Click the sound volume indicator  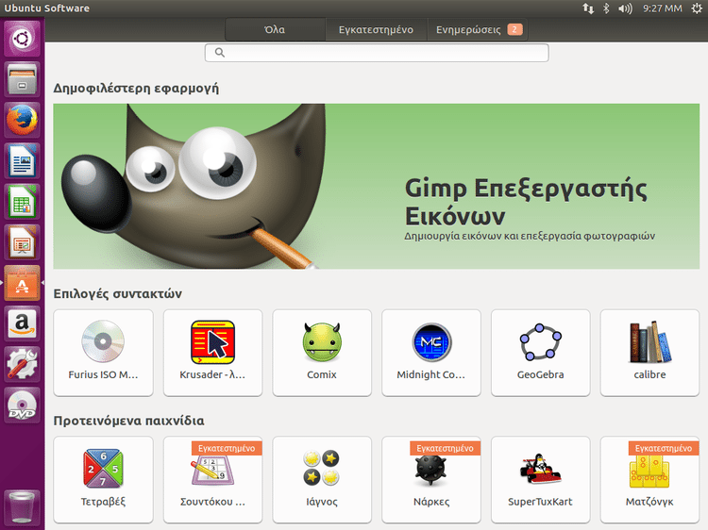pos(625,8)
